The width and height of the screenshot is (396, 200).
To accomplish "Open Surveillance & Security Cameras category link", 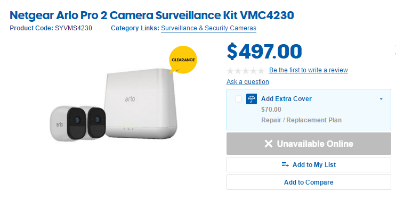I will tap(208, 28).
